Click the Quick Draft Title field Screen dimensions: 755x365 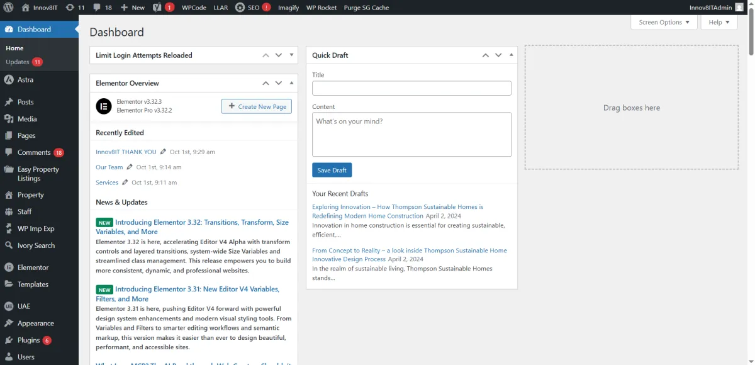pyautogui.click(x=411, y=88)
